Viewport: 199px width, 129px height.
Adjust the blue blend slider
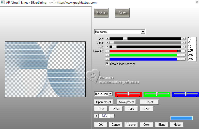(x=186, y=94)
